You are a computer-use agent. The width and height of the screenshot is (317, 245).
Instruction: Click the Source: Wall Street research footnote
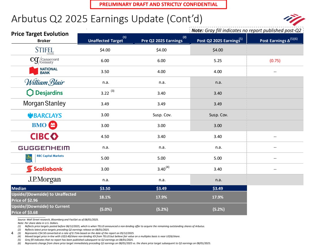point(58,220)
